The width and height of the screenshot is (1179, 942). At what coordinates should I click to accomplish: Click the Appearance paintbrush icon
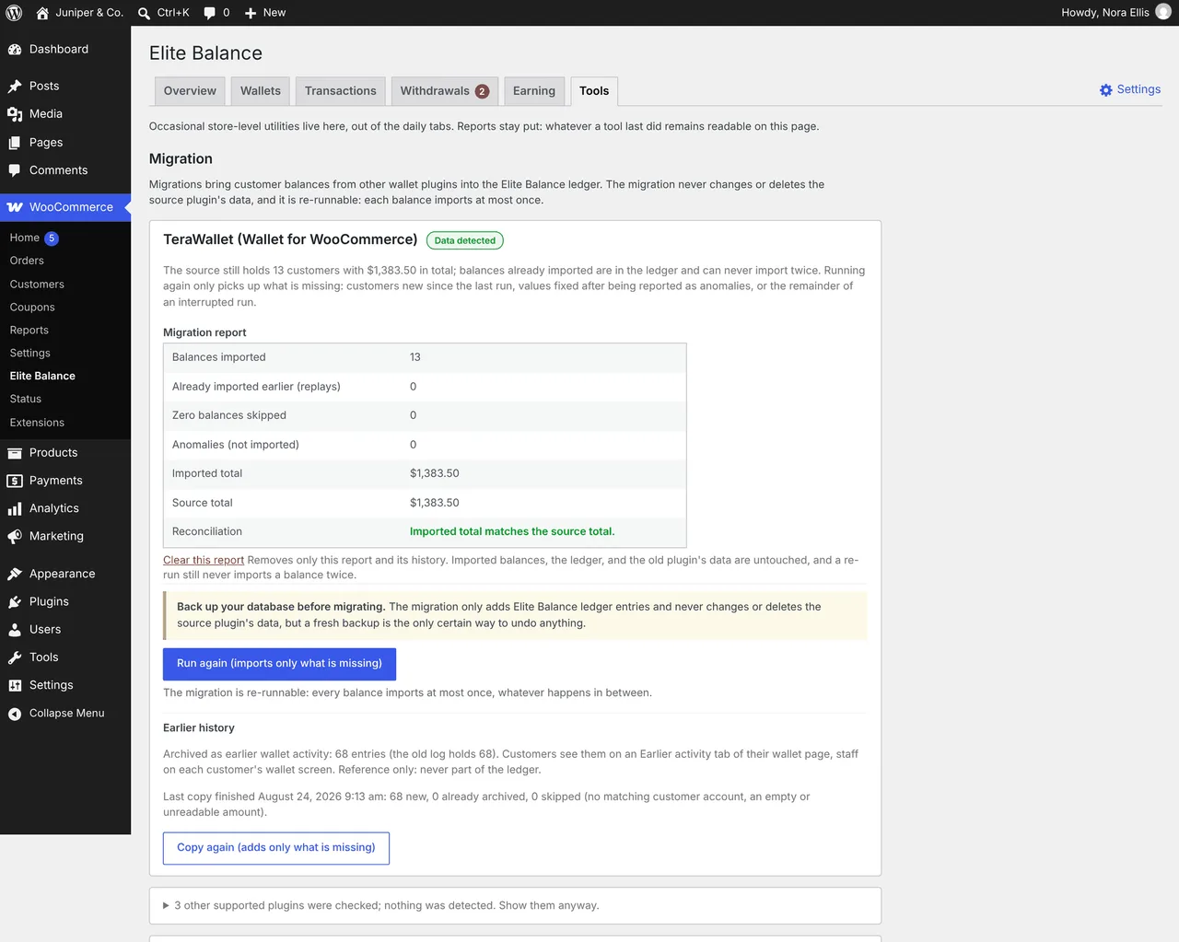click(15, 574)
